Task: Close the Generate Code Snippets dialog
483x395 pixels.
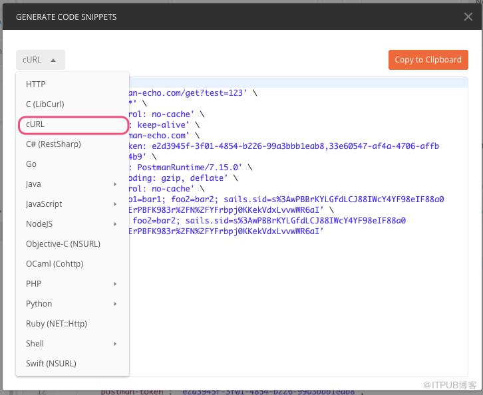Action: 468,17
